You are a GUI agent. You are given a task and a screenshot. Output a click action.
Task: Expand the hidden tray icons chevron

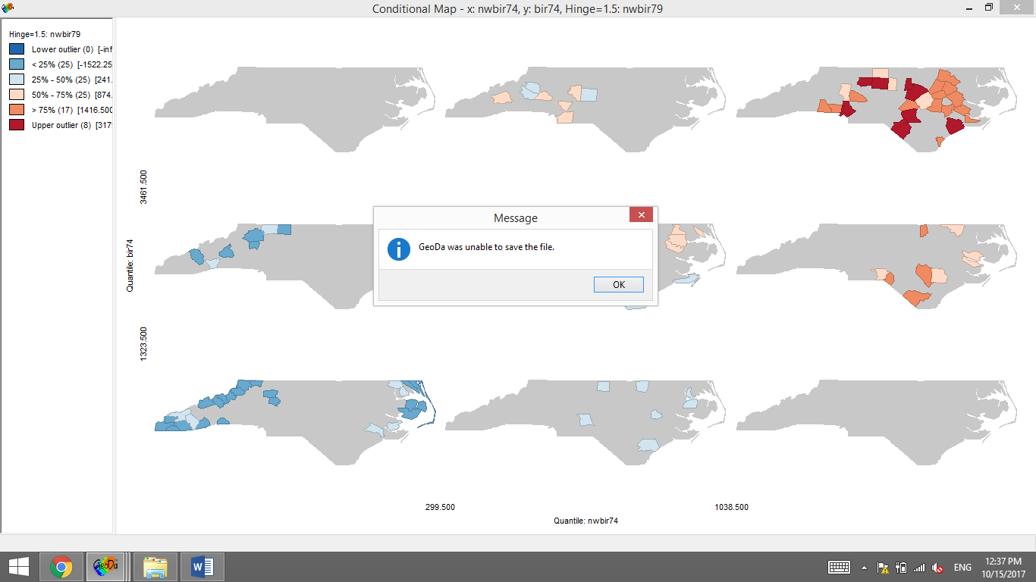[863, 567]
